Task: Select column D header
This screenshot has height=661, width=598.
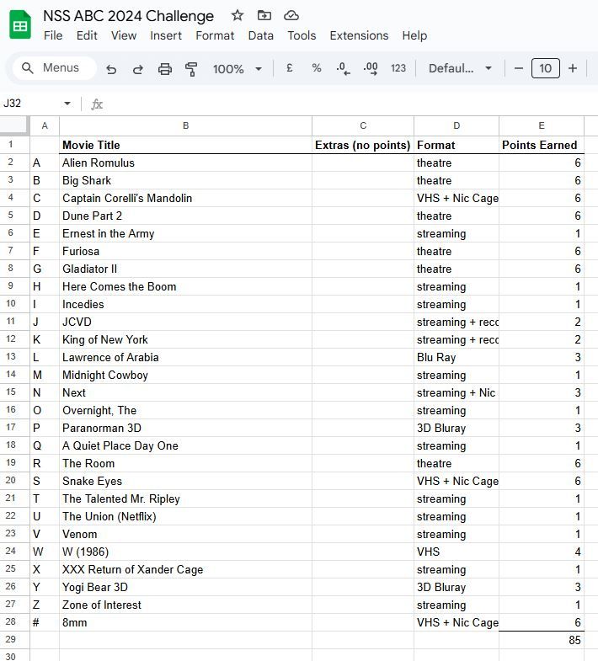Action: [457, 125]
